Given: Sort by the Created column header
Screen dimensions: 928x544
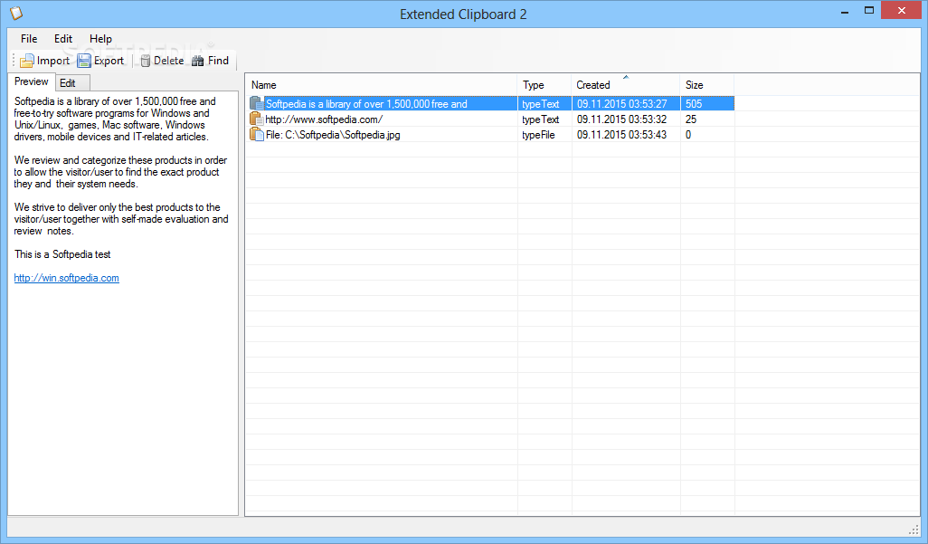Looking at the screenshot, I should [x=626, y=85].
